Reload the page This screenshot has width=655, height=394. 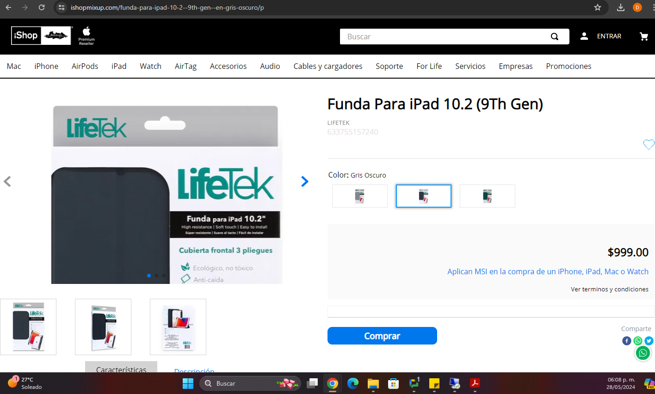pos(42,7)
